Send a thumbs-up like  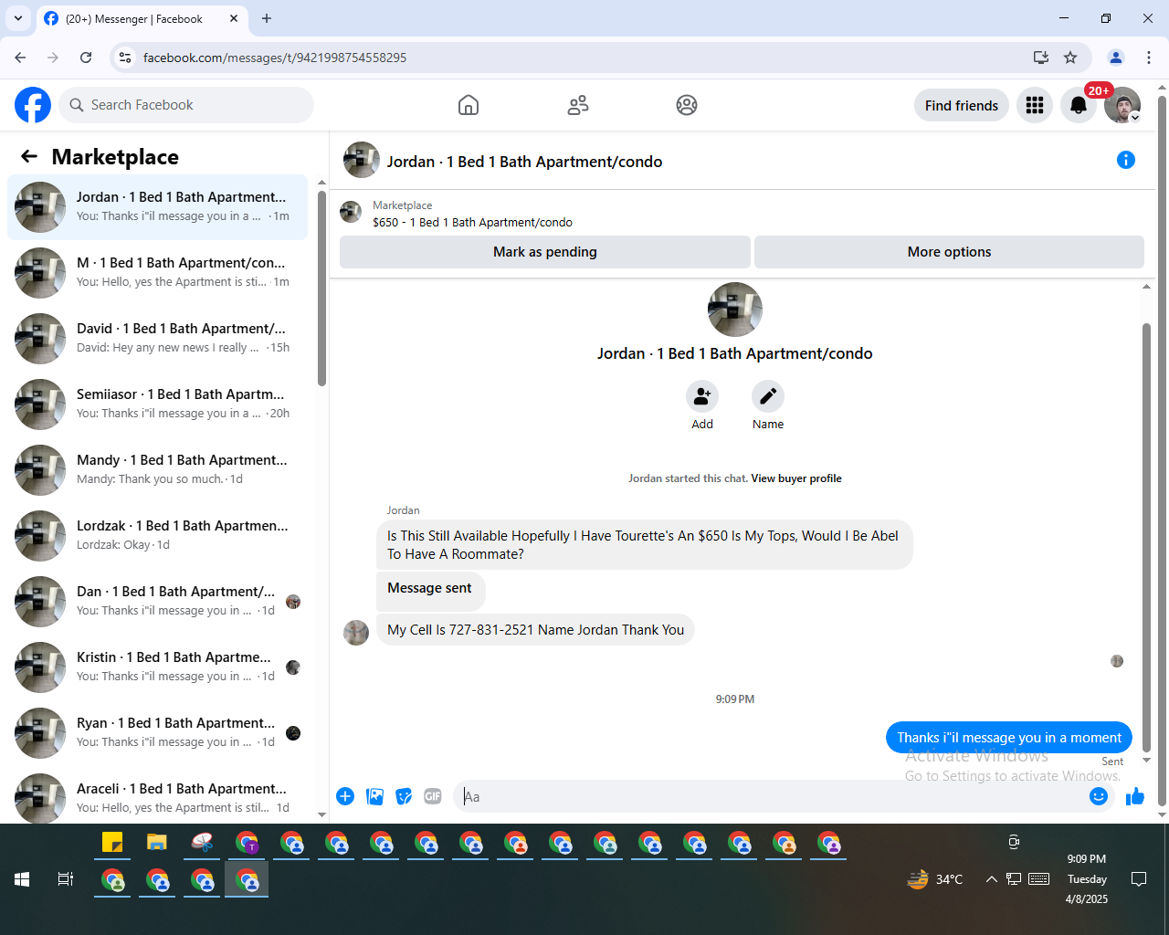point(1135,796)
